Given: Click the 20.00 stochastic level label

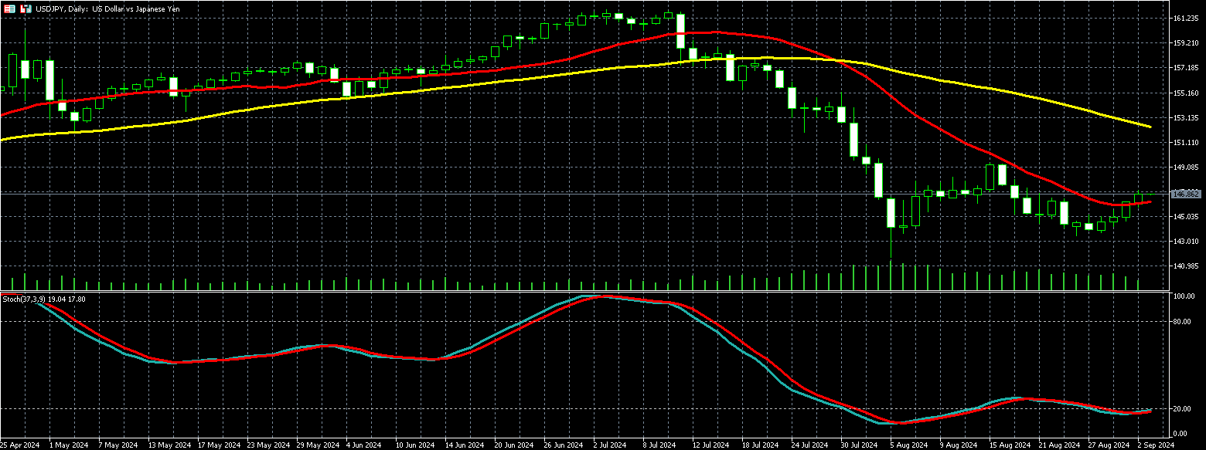Looking at the screenshot, I should (1181, 409).
